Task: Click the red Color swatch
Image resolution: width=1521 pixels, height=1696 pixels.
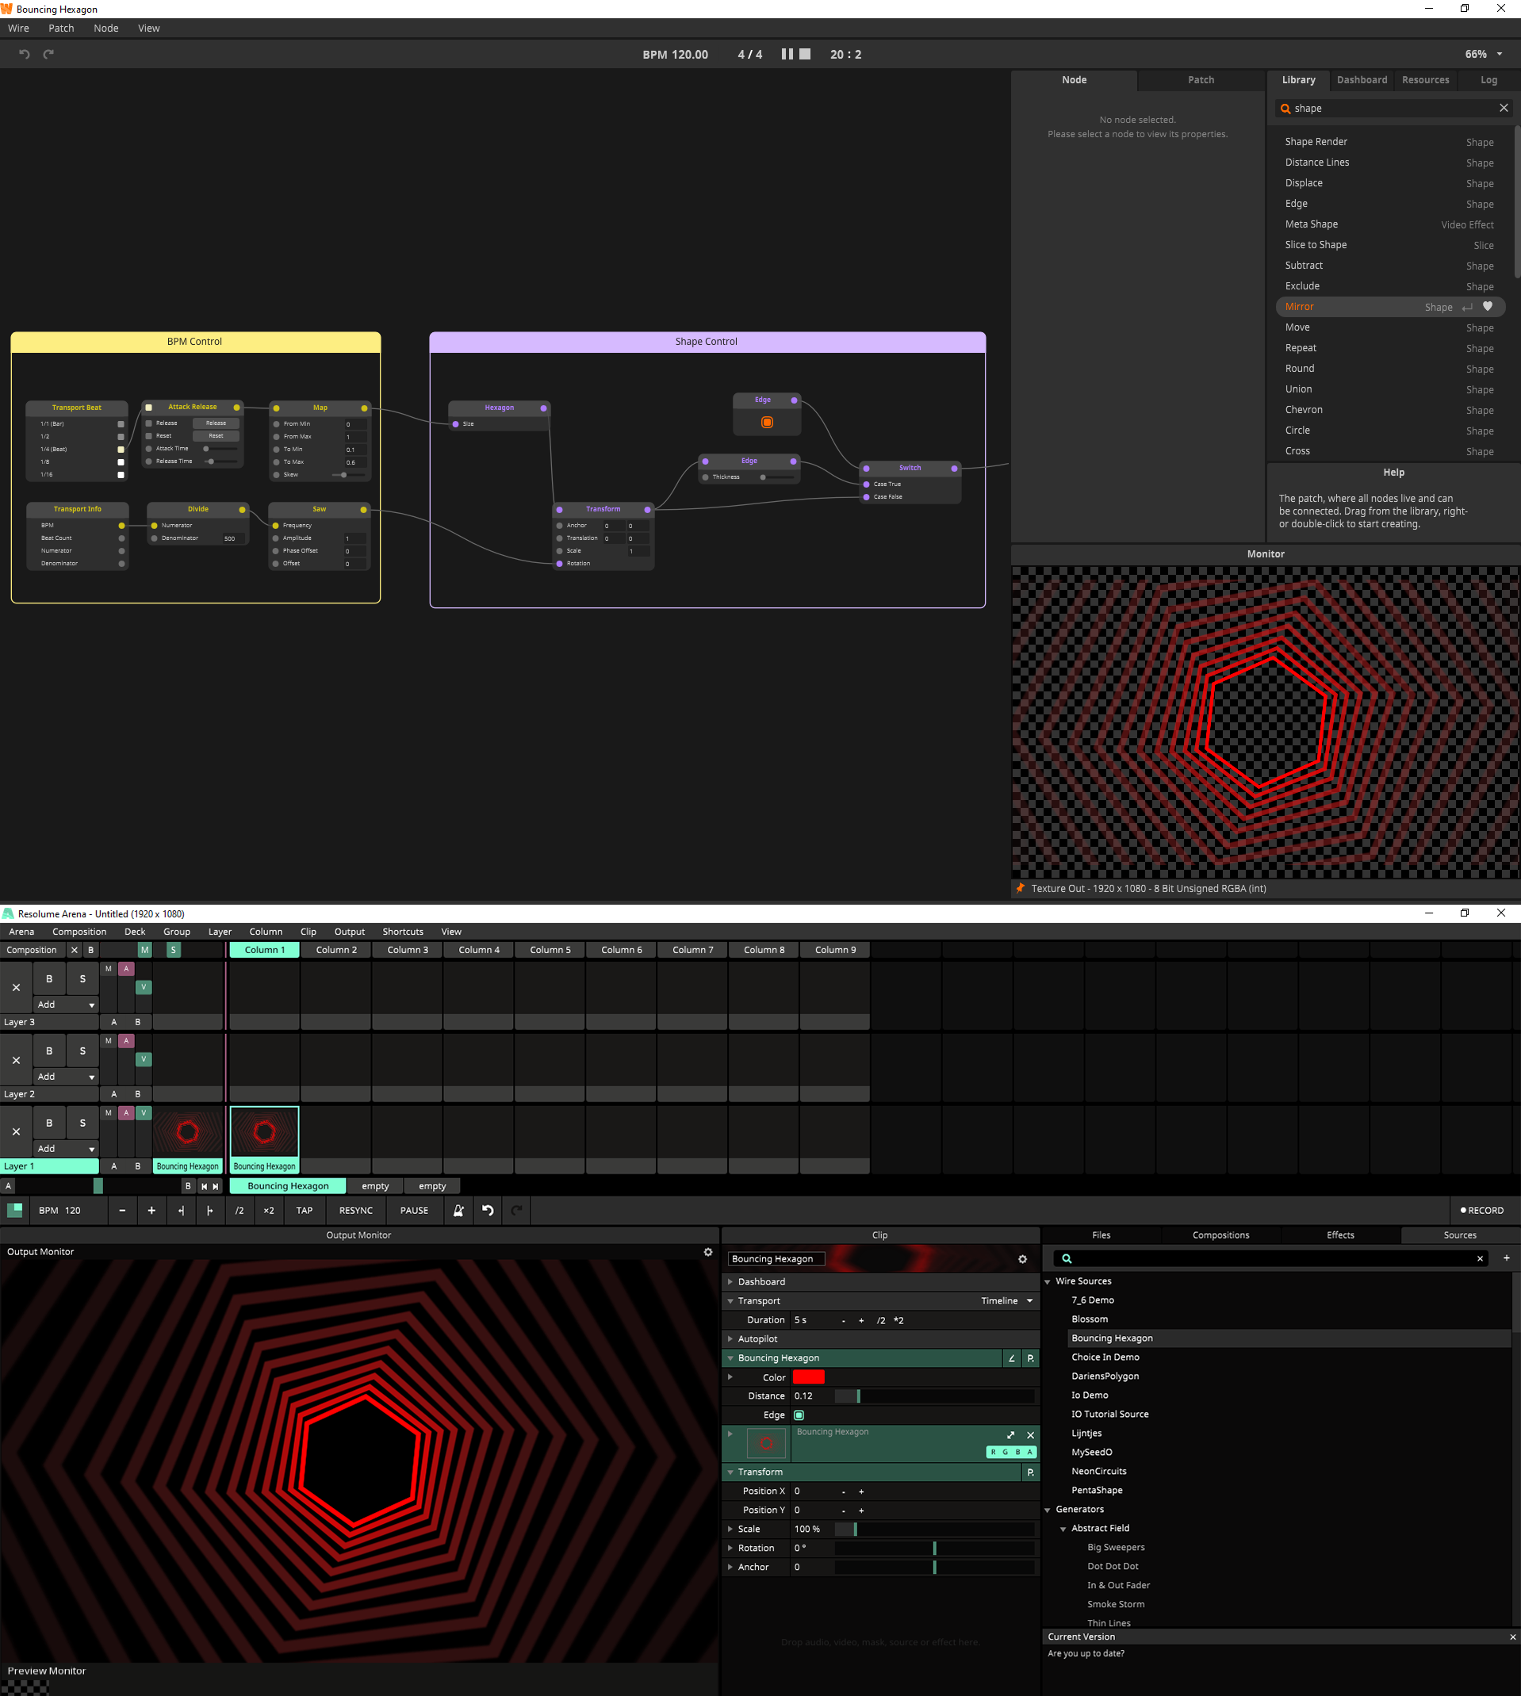Action: tap(808, 1376)
